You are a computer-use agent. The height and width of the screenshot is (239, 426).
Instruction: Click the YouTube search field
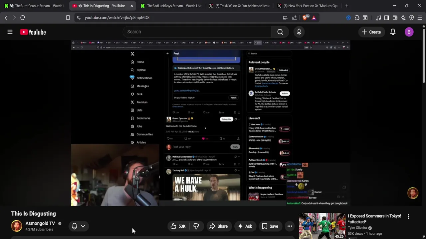coord(197,32)
